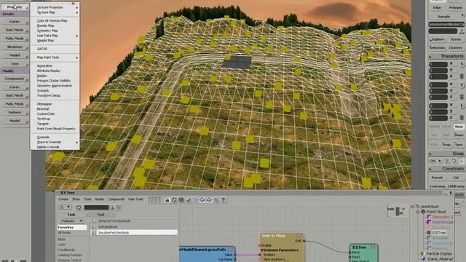Toggle the ICE Tree lock icon
This screenshot has width=466, height=262.
[x=167, y=200]
